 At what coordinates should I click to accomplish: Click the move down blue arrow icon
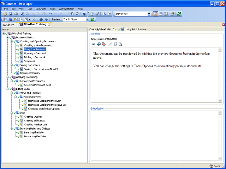pos(46,19)
